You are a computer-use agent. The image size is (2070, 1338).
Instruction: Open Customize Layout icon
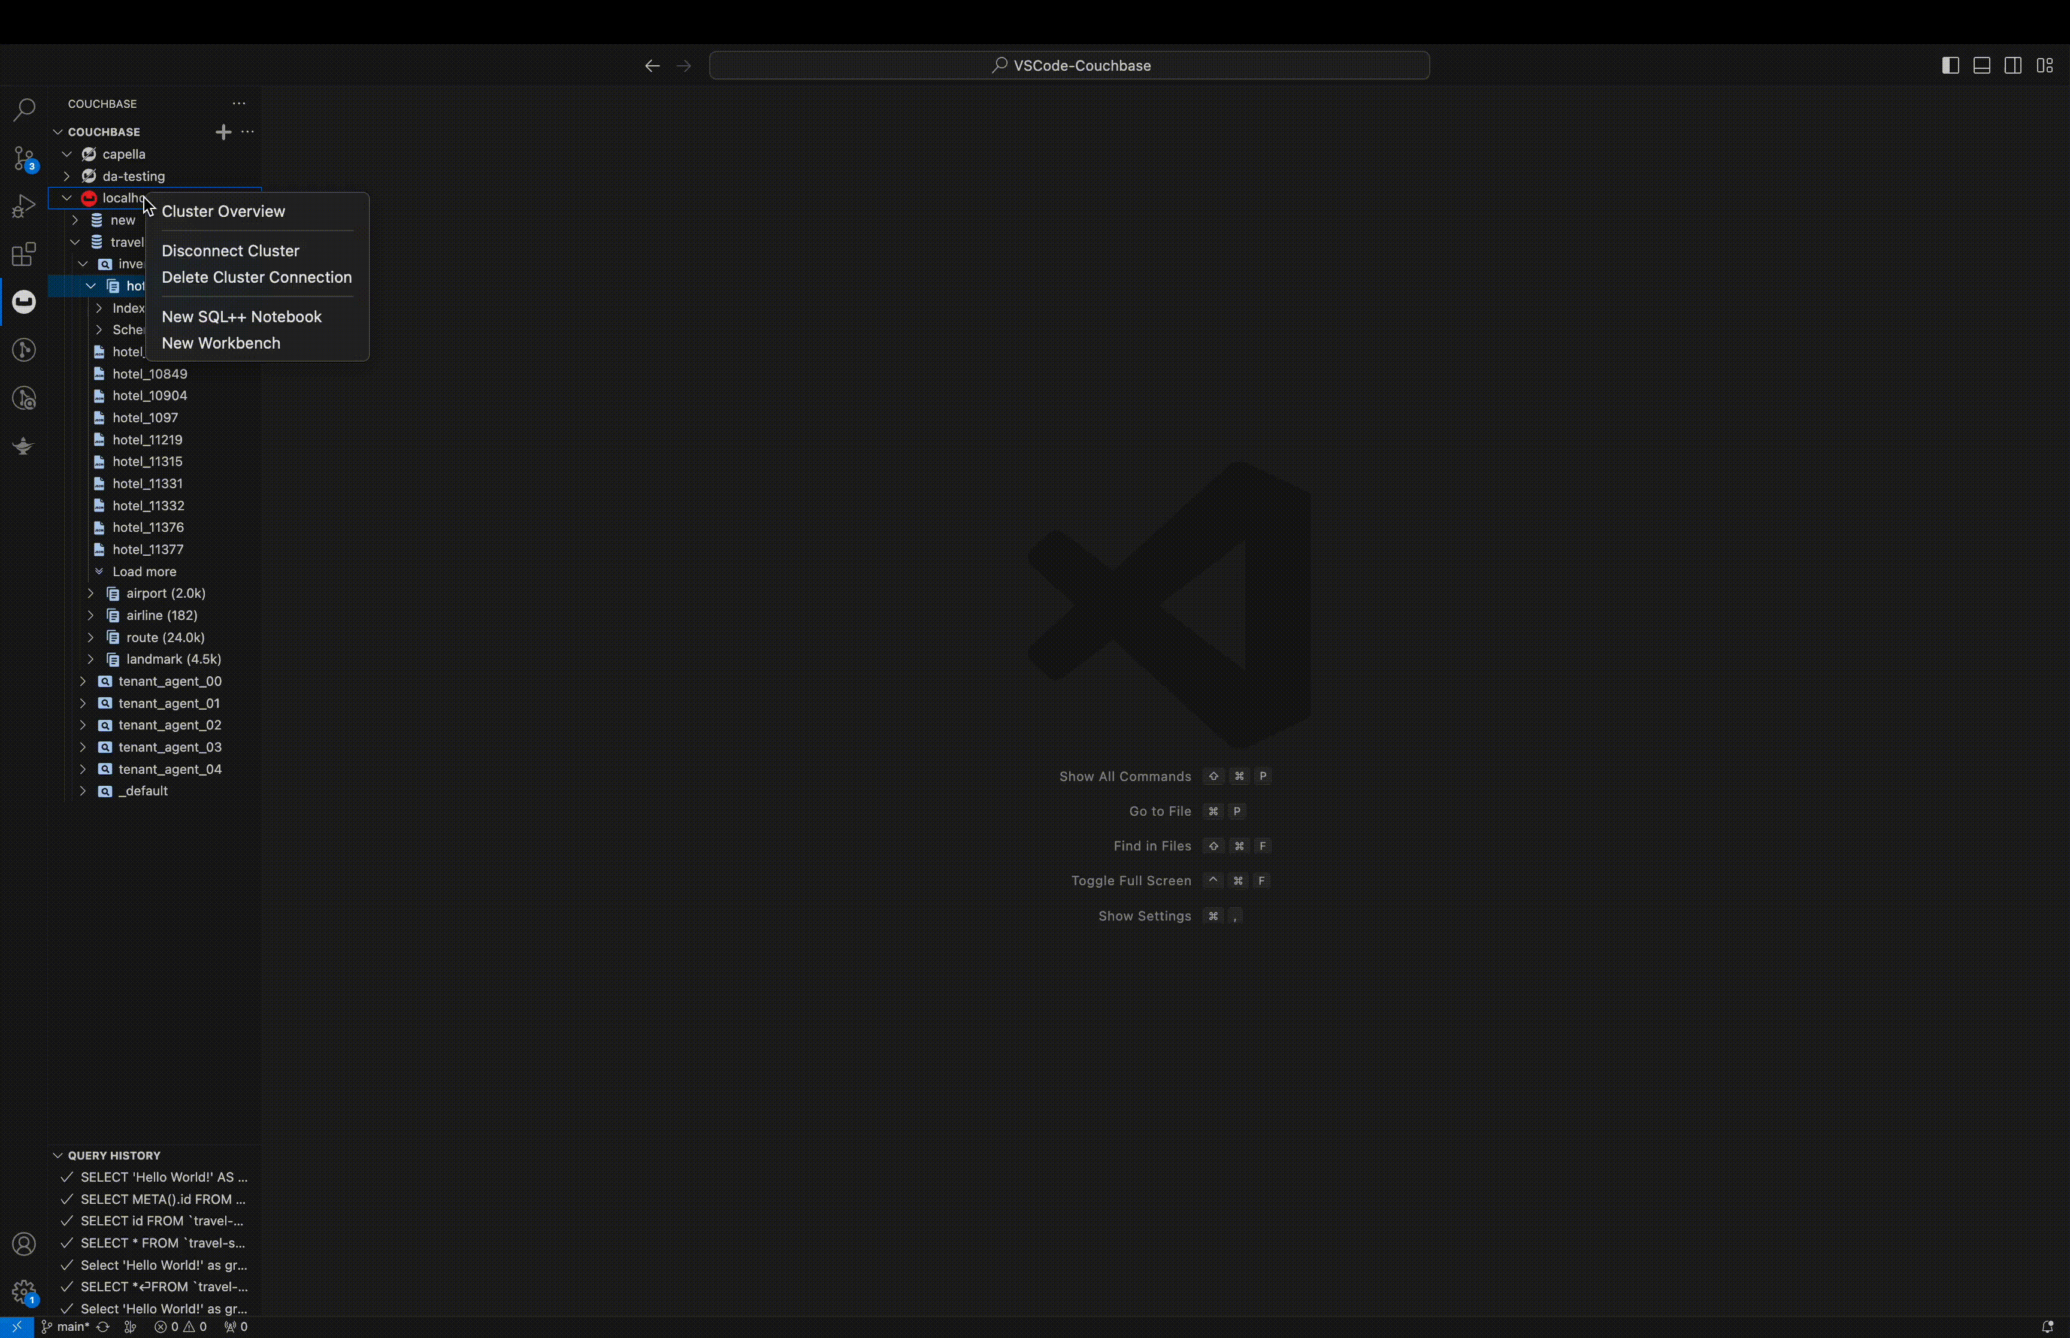click(x=2045, y=66)
